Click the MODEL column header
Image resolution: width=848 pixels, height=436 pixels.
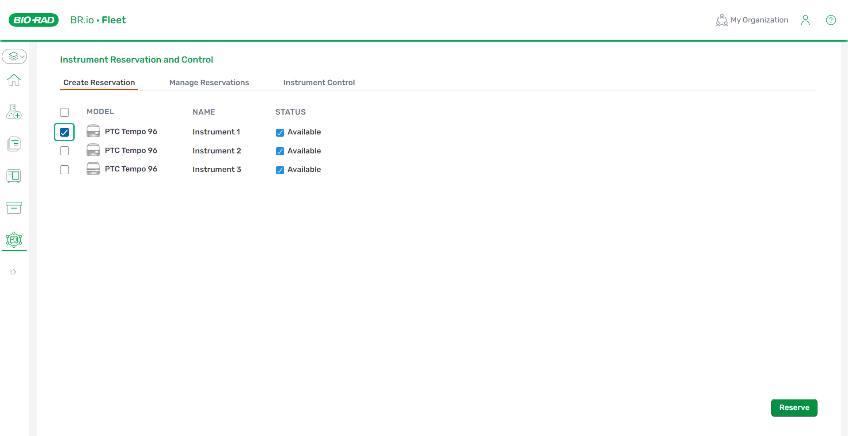click(x=100, y=112)
